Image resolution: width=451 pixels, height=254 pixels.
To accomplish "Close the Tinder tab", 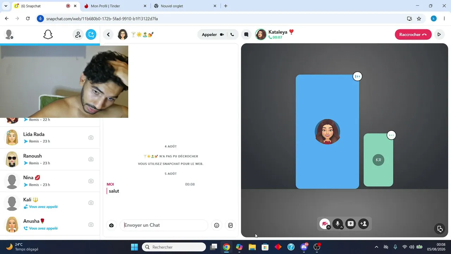I will tap(145, 6).
